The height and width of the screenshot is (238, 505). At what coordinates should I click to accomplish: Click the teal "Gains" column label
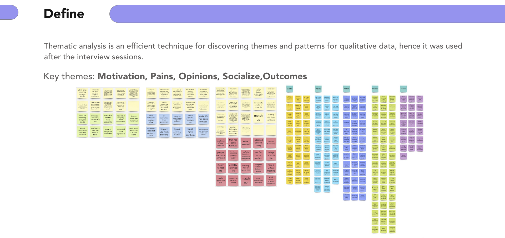[x=290, y=89]
